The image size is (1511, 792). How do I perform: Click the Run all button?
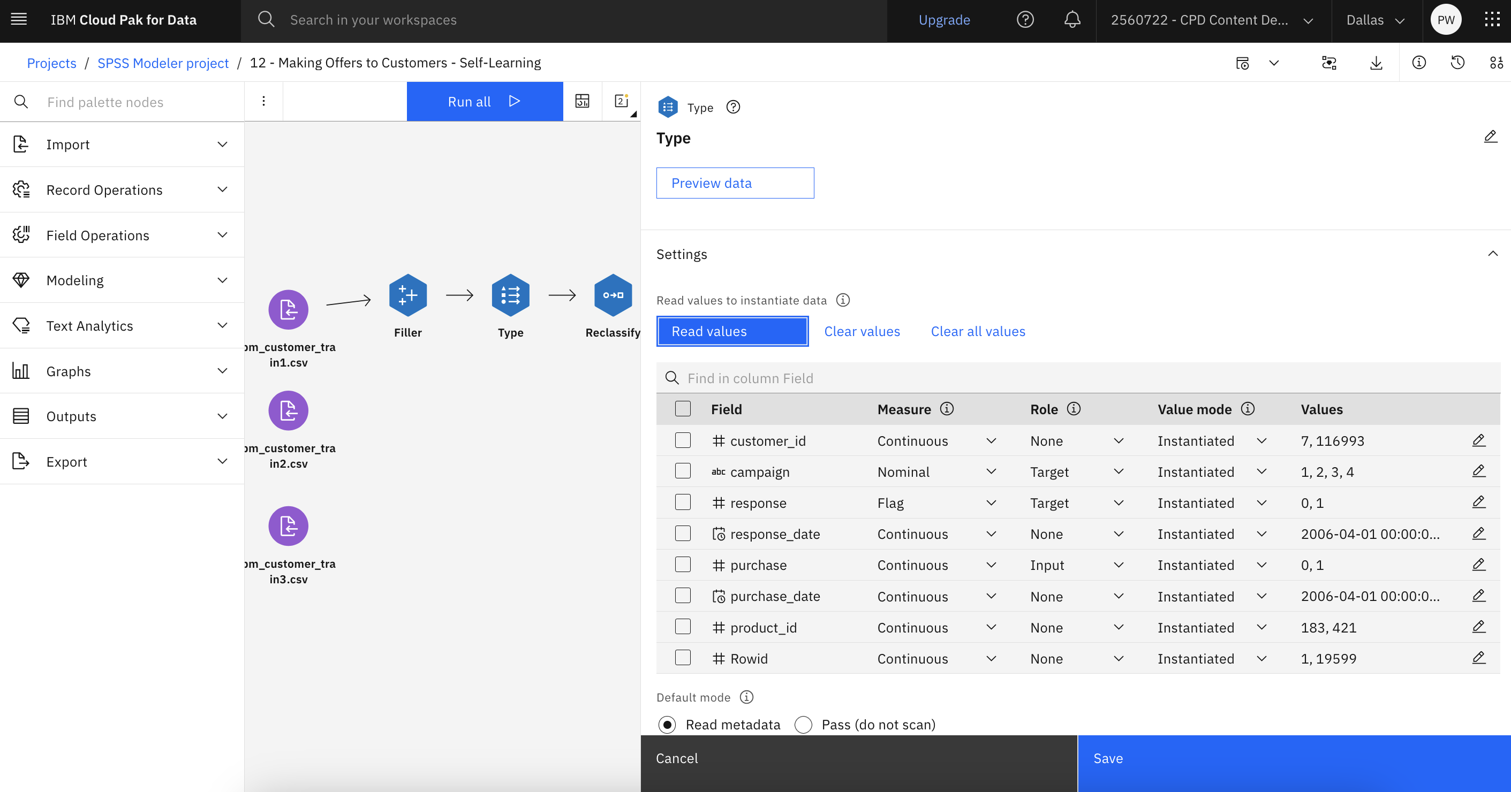pos(485,102)
